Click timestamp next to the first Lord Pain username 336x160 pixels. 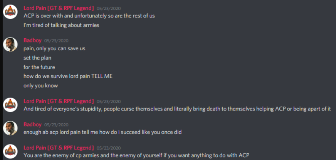(x=109, y=9)
